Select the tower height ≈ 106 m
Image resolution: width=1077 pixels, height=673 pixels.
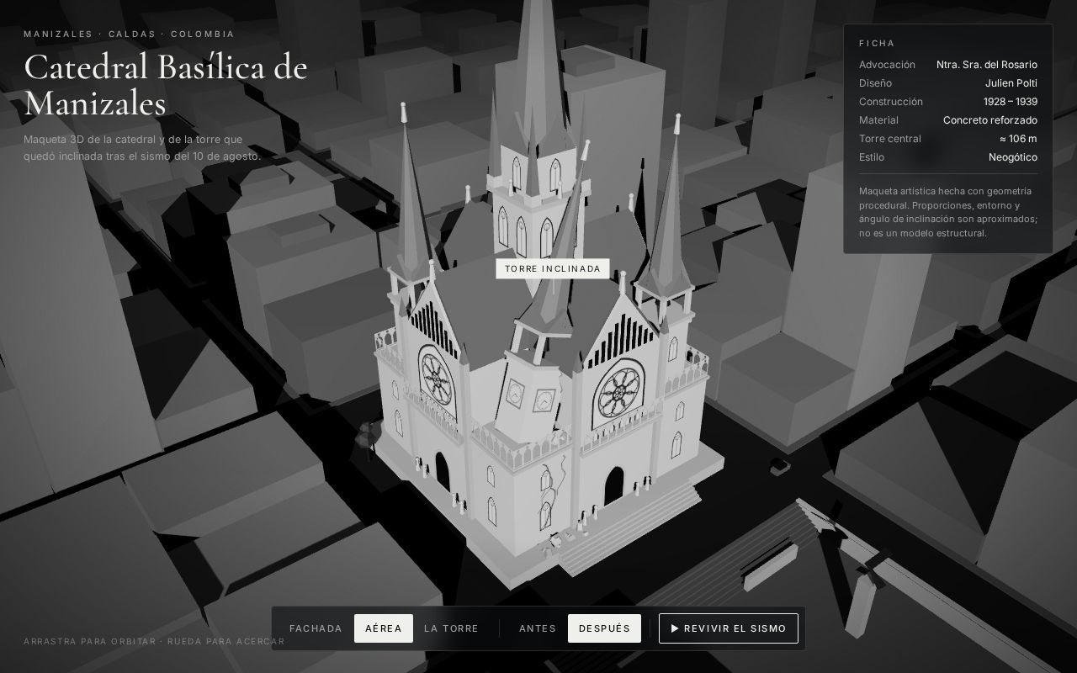click(1018, 139)
